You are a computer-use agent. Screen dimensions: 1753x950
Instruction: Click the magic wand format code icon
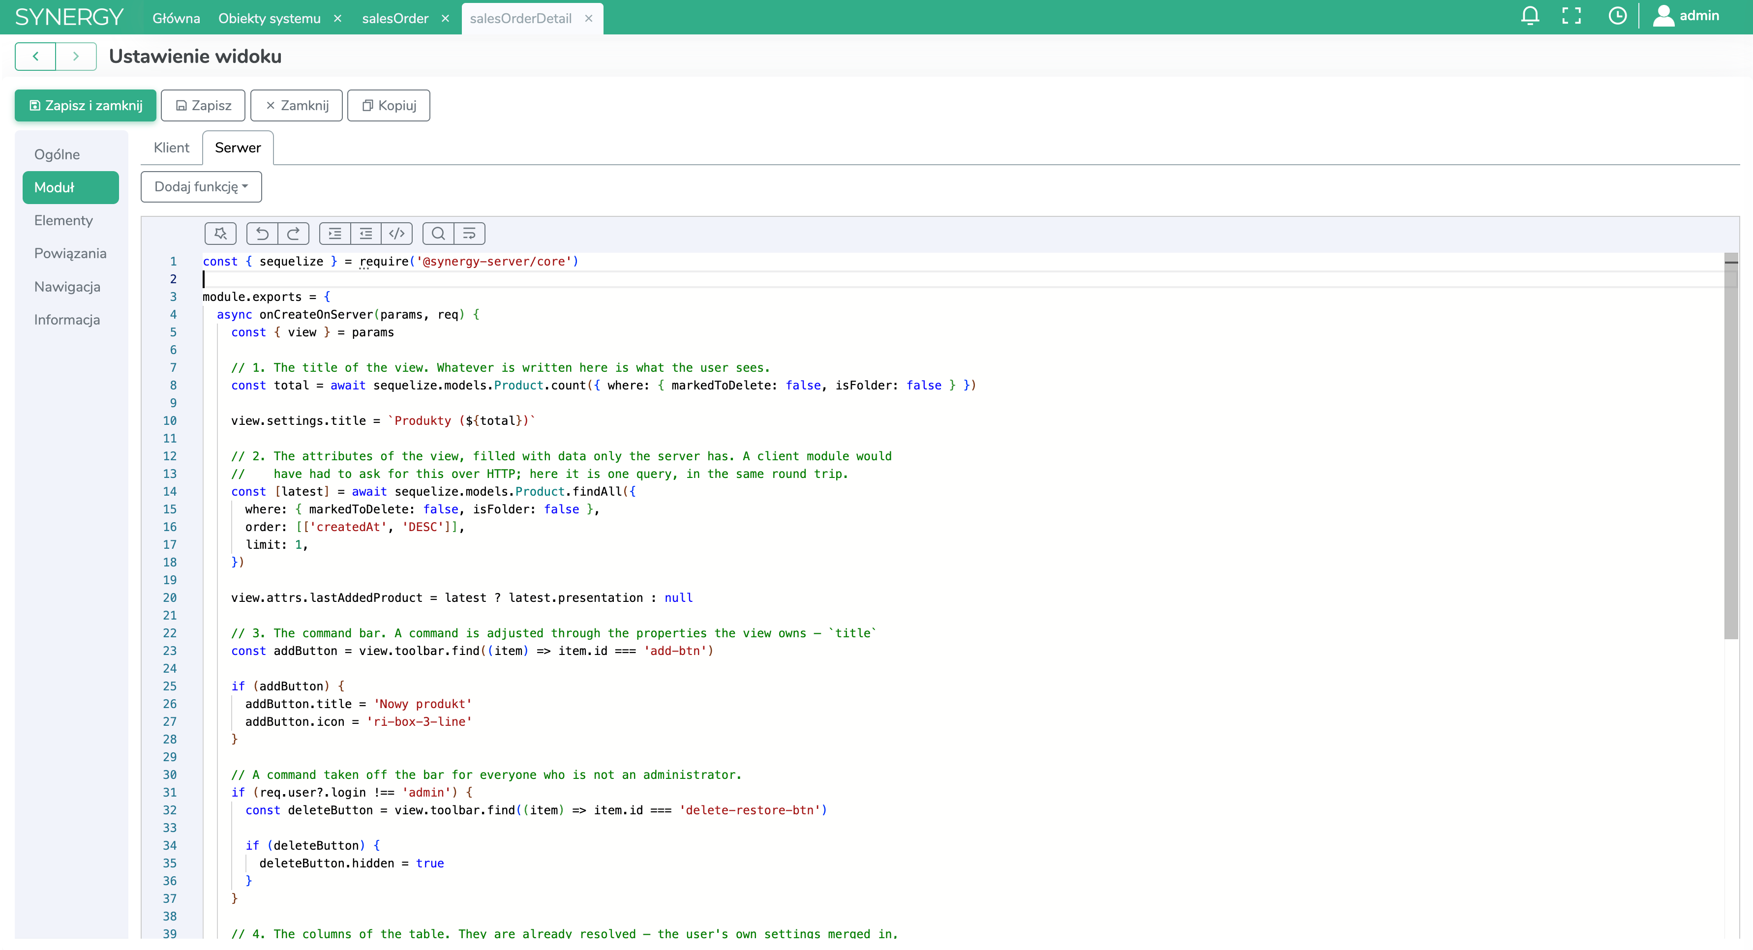coord(220,234)
